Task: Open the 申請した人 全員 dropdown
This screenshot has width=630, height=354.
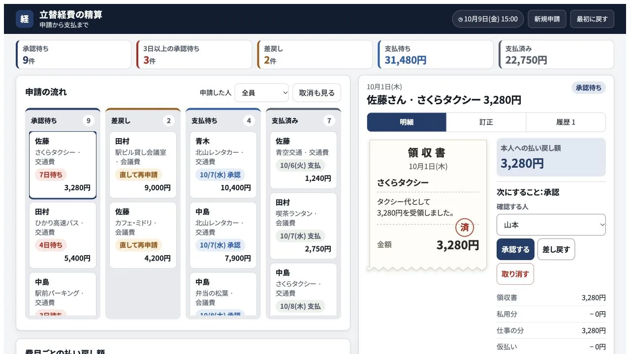Action: pos(261,93)
